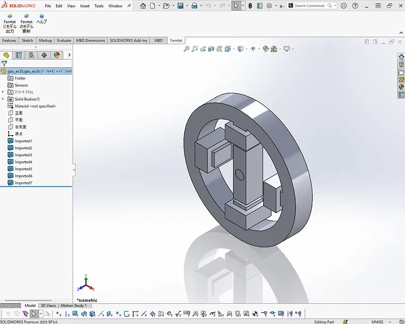Toggle the Hide/Show Items eye icon
Viewport: 405px width, 324px height.
253,49
